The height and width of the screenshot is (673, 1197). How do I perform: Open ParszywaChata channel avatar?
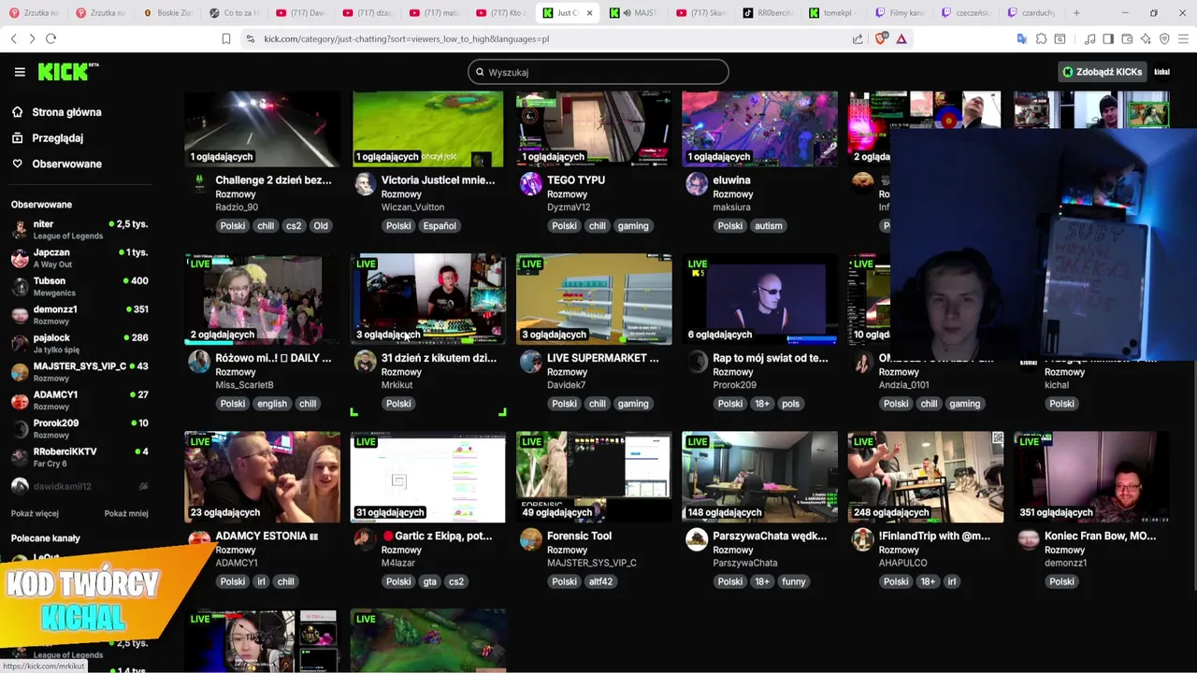697,539
